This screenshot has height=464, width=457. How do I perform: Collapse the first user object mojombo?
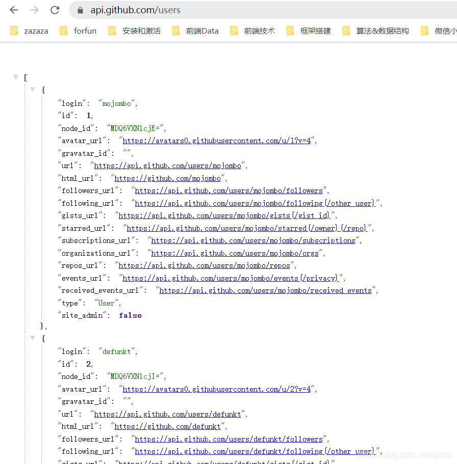coord(33,89)
